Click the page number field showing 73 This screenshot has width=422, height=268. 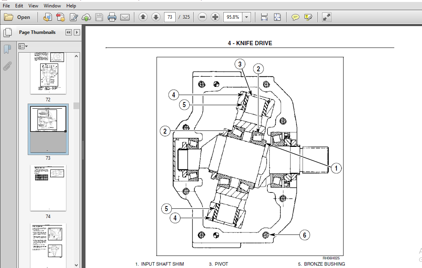(x=170, y=17)
